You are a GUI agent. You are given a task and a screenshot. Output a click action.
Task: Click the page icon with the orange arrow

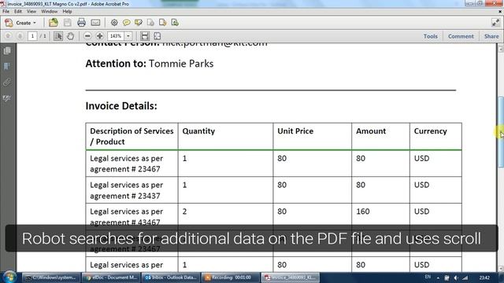click(163, 23)
